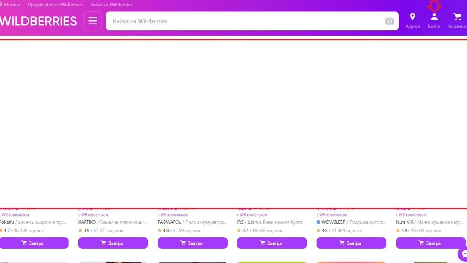Open PoKaifu wide jeans product title

point(33,222)
